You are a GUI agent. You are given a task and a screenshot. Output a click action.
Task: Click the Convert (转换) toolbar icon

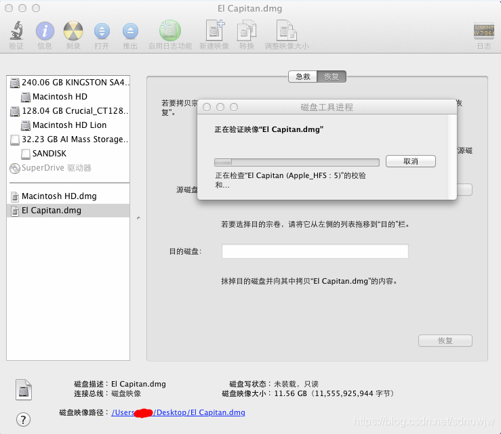pos(247,30)
